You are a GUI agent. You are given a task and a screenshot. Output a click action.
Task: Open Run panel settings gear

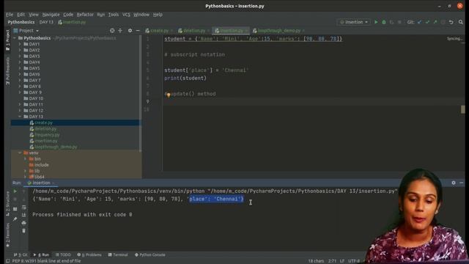tap(454, 183)
